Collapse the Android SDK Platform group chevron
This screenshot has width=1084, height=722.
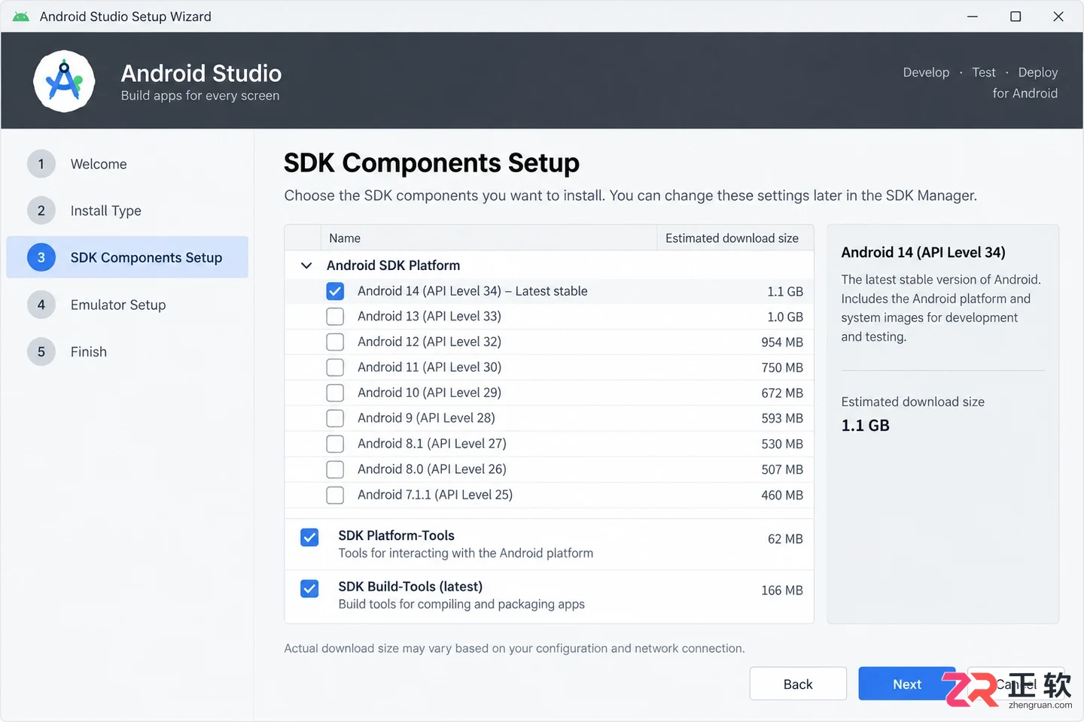(306, 265)
